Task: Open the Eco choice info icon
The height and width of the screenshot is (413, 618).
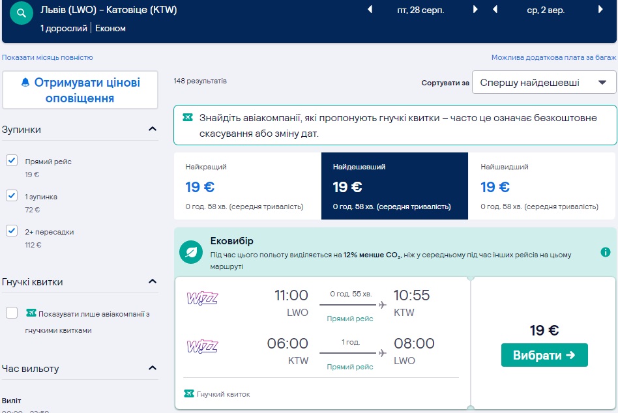Action: coord(605,252)
